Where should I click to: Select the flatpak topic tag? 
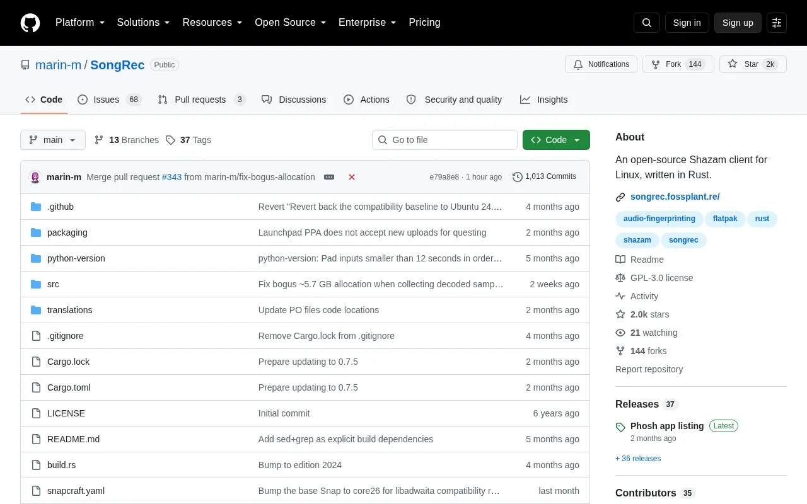[726, 219]
